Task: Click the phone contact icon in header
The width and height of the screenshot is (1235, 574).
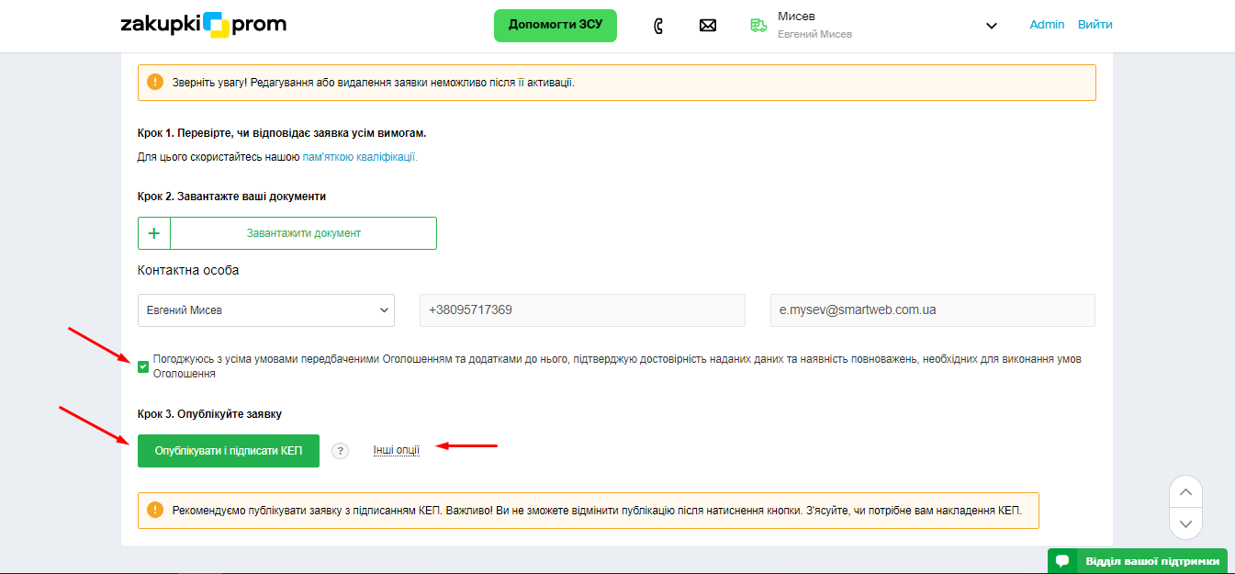Action: pos(658,26)
